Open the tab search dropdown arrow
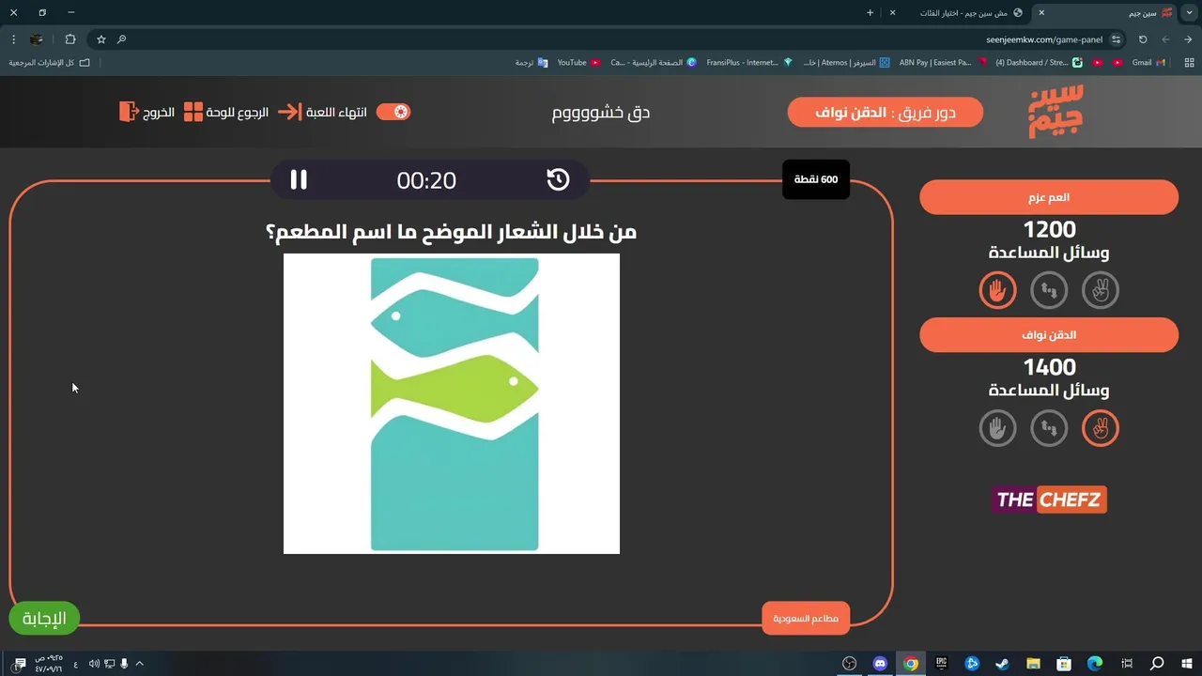 click(1190, 12)
